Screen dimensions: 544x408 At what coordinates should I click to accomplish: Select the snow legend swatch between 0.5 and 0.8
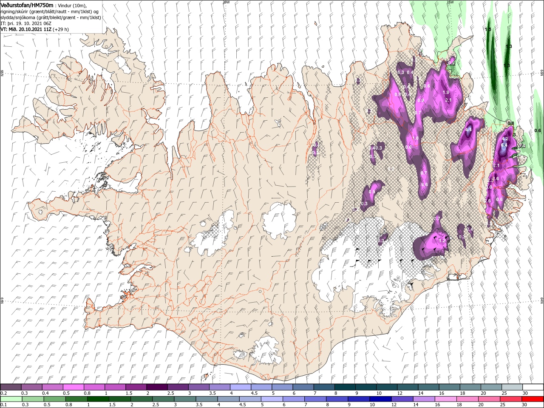point(73,387)
